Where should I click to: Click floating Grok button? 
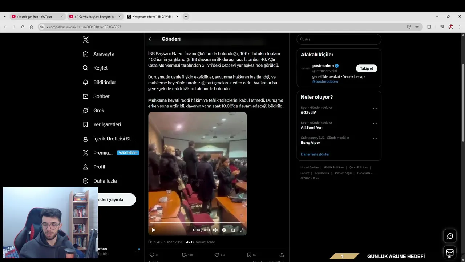450,236
